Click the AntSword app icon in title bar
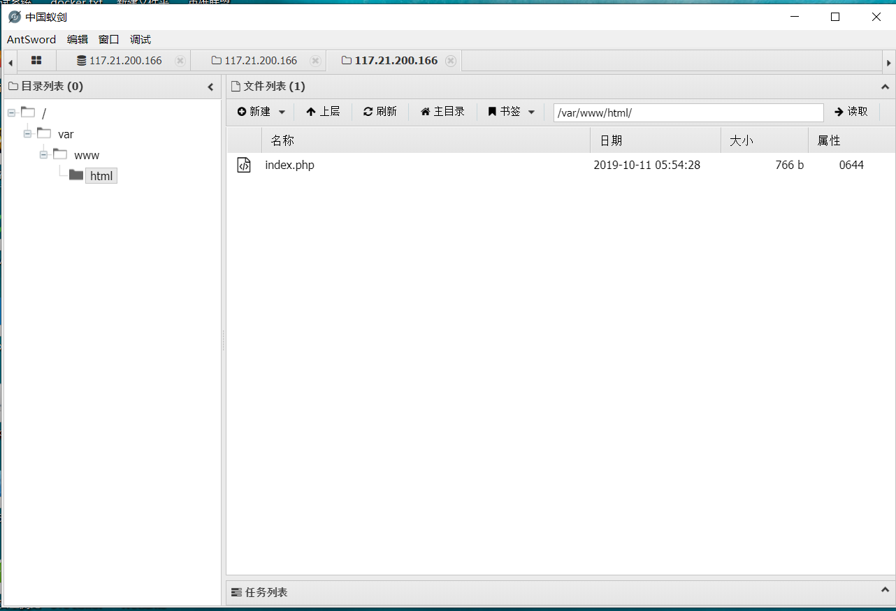The image size is (896, 611). (15, 17)
